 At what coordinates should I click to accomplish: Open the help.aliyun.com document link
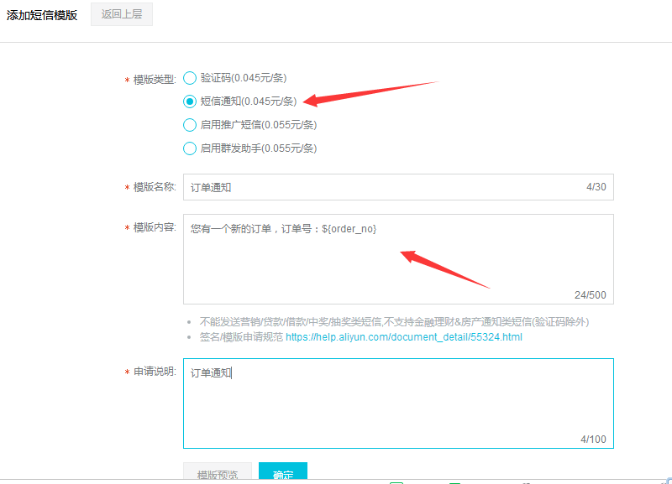[404, 337]
